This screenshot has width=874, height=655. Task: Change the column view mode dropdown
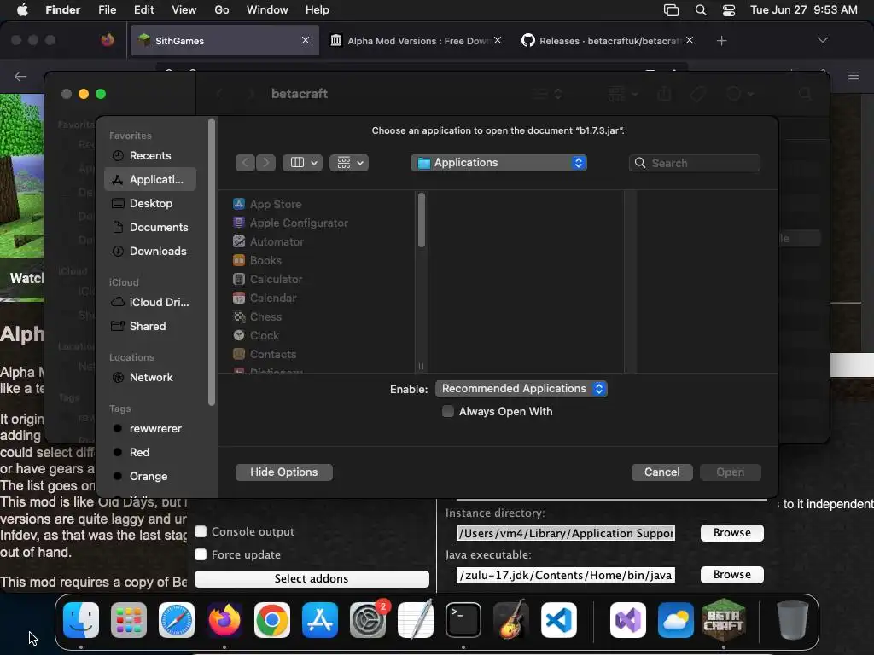click(x=303, y=163)
